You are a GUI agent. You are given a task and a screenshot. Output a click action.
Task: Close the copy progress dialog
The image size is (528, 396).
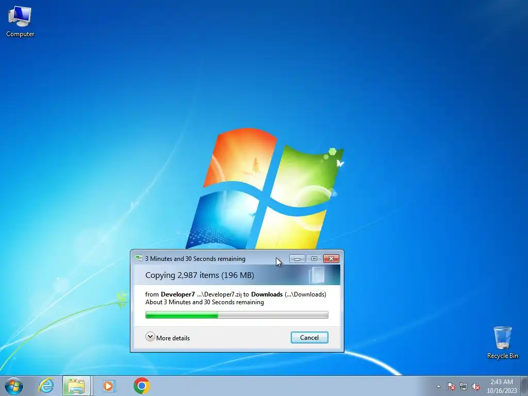331,259
